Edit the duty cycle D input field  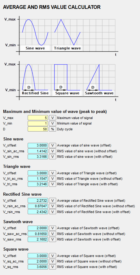click(38, 129)
